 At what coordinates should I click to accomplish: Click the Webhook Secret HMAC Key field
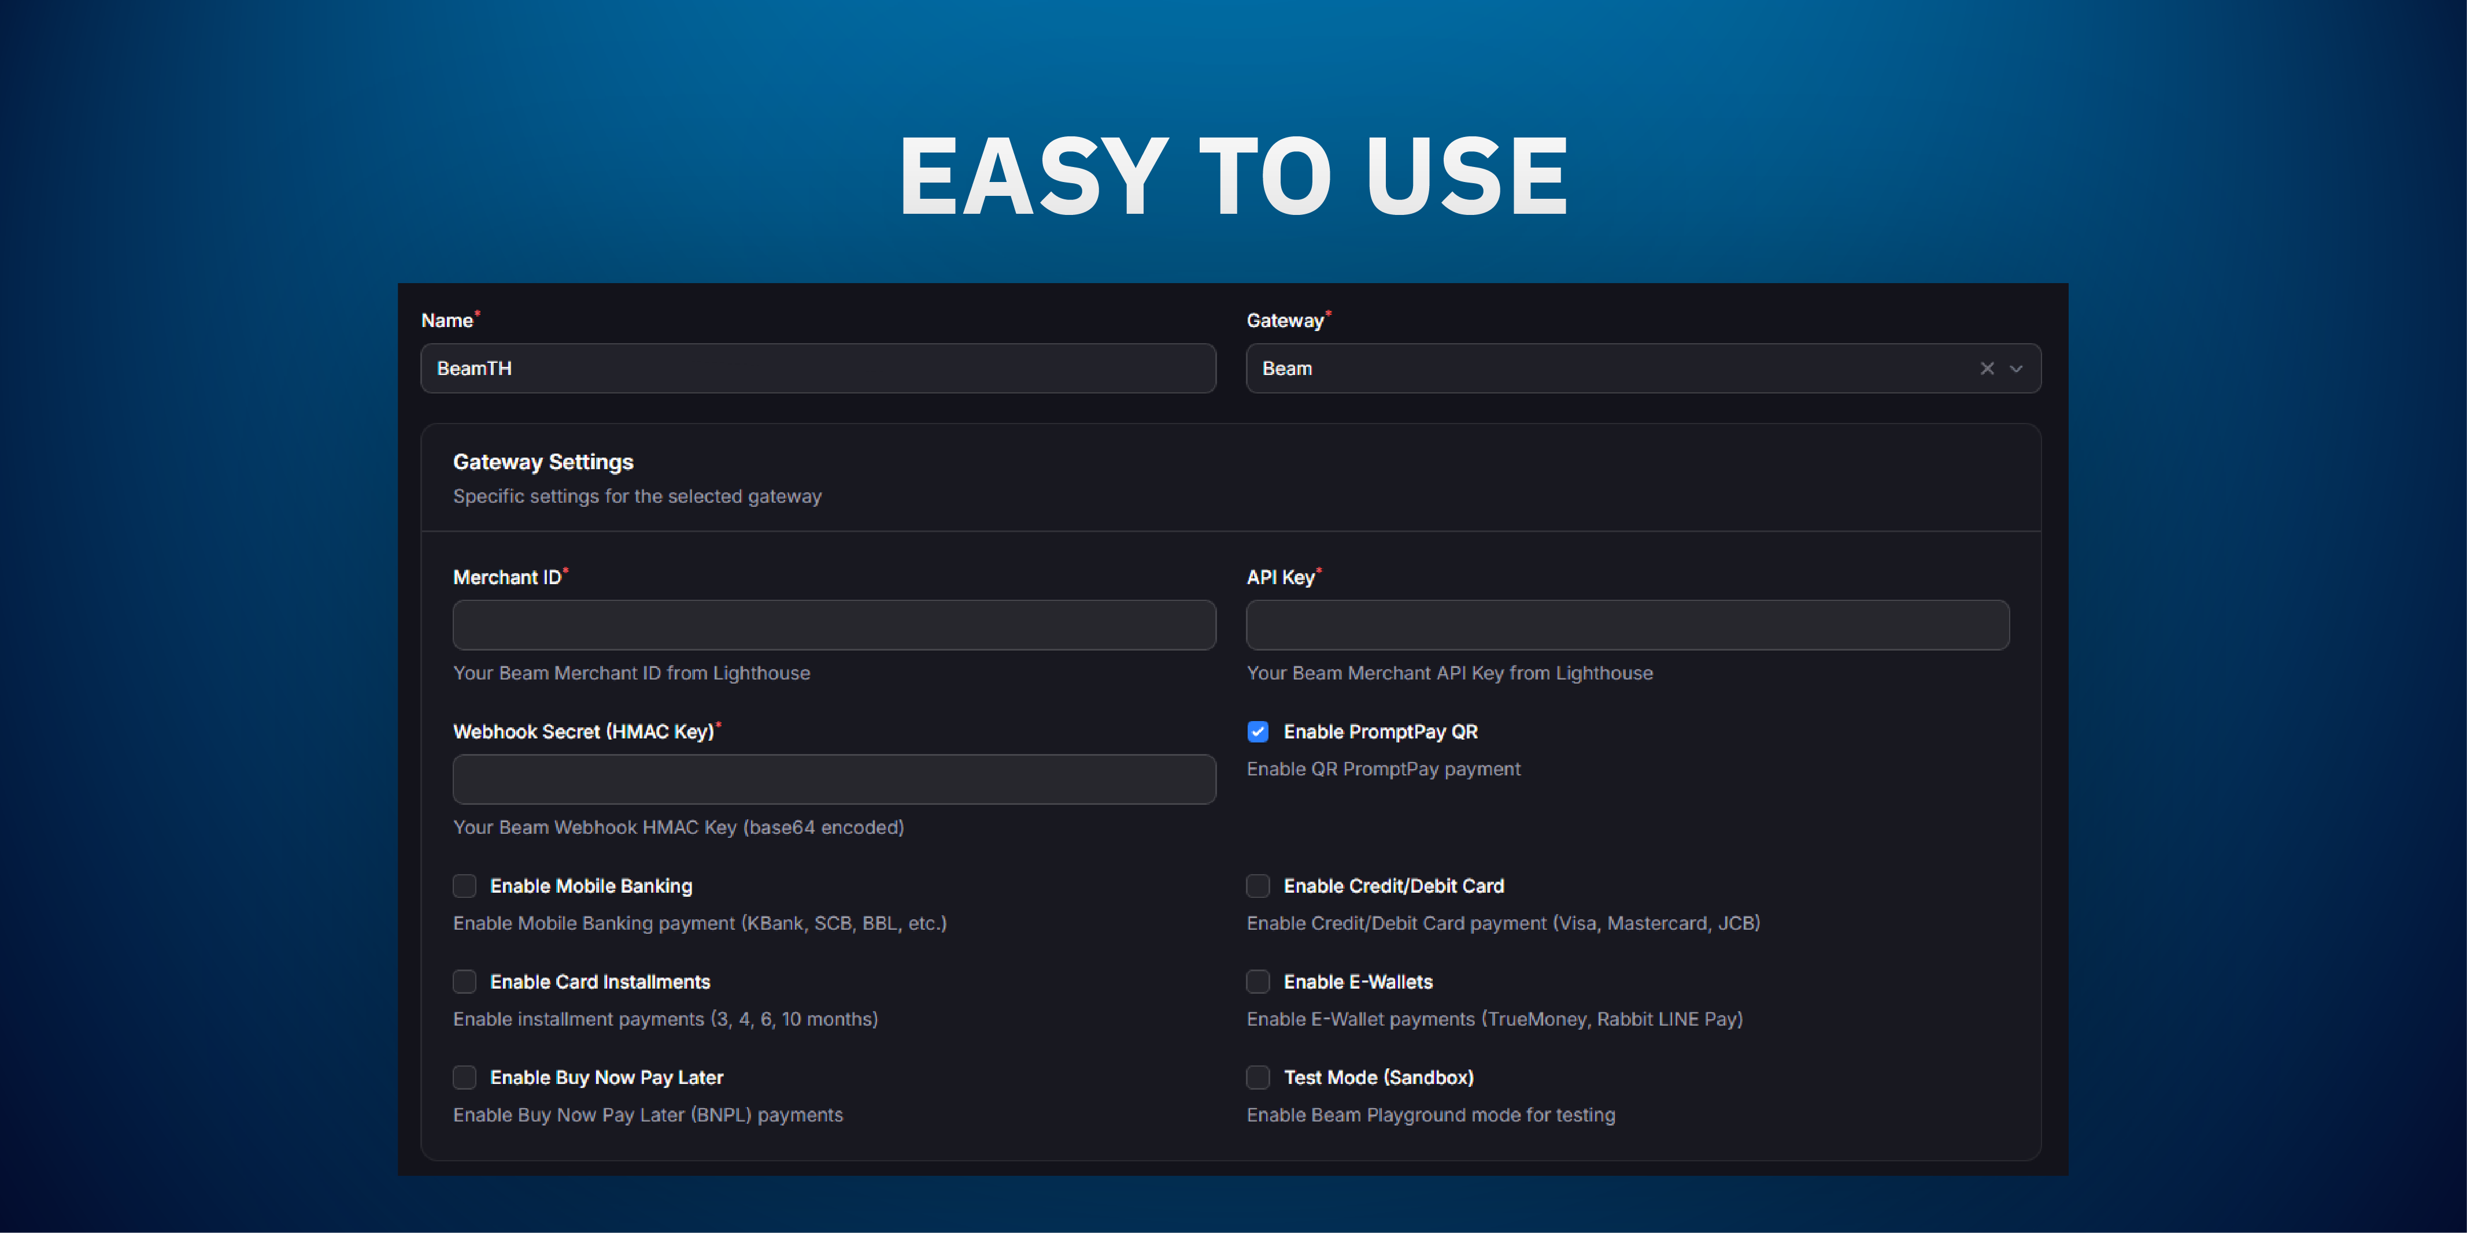click(834, 779)
